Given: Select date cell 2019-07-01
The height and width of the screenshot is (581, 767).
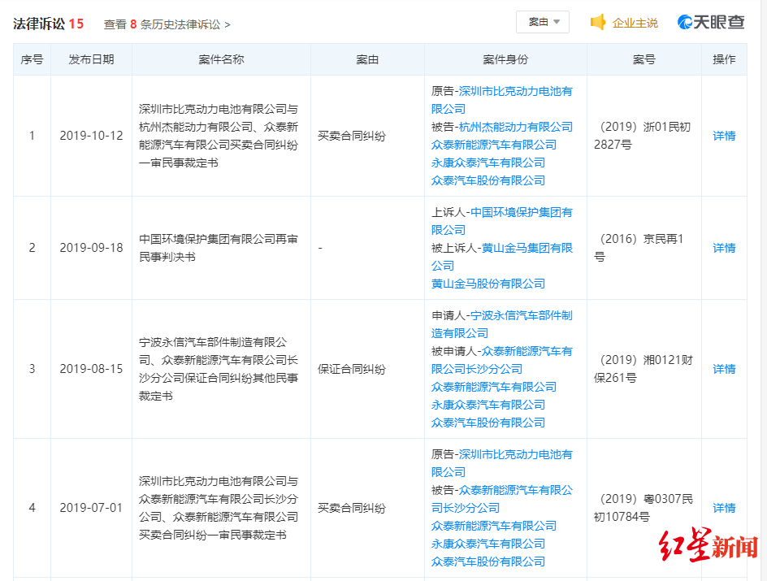Looking at the screenshot, I should point(92,508).
